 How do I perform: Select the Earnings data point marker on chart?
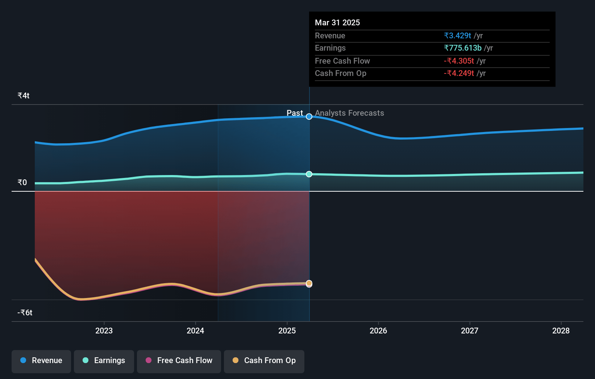309,174
